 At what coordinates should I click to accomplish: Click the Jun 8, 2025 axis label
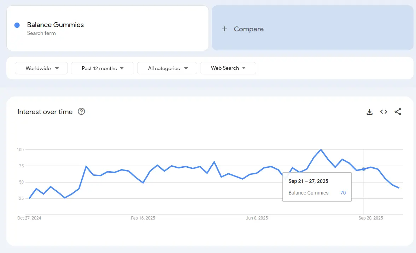[x=257, y=218]
